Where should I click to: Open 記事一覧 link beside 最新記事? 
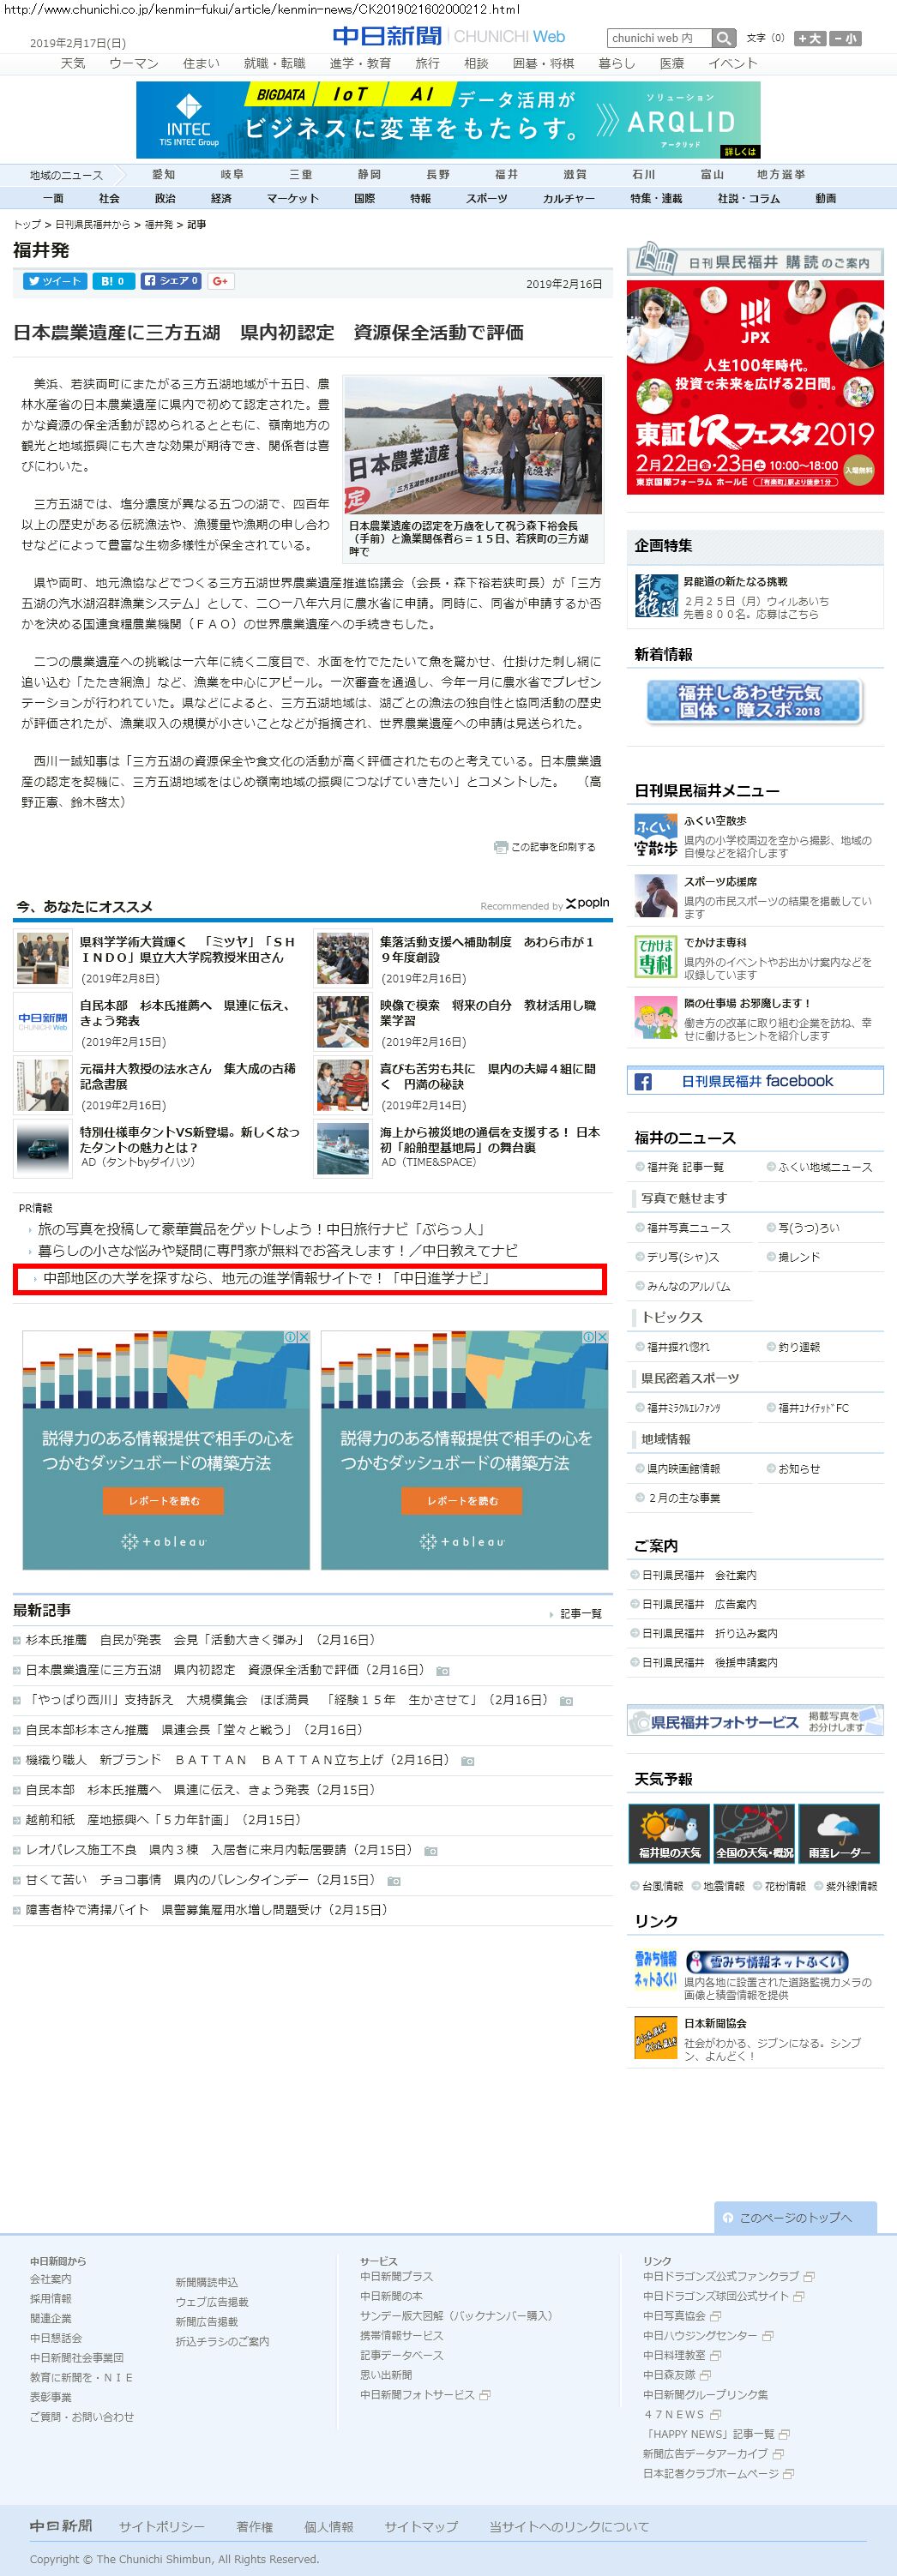click(x=580, y=1613)
